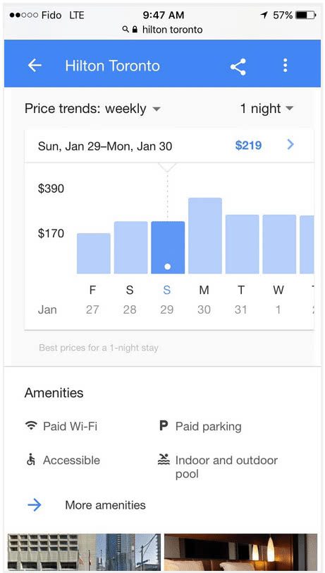Tap the Accessible wheelchair icon

click(30, 460)
